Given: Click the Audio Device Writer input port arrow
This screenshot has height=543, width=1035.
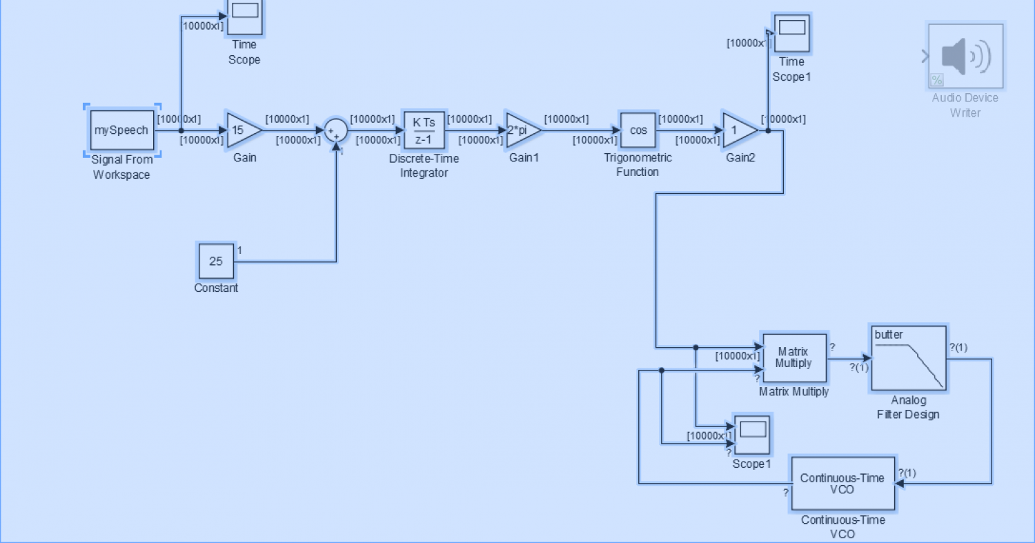Looking at the screenshot, I should pyautogui.click(x=925, y=57).
